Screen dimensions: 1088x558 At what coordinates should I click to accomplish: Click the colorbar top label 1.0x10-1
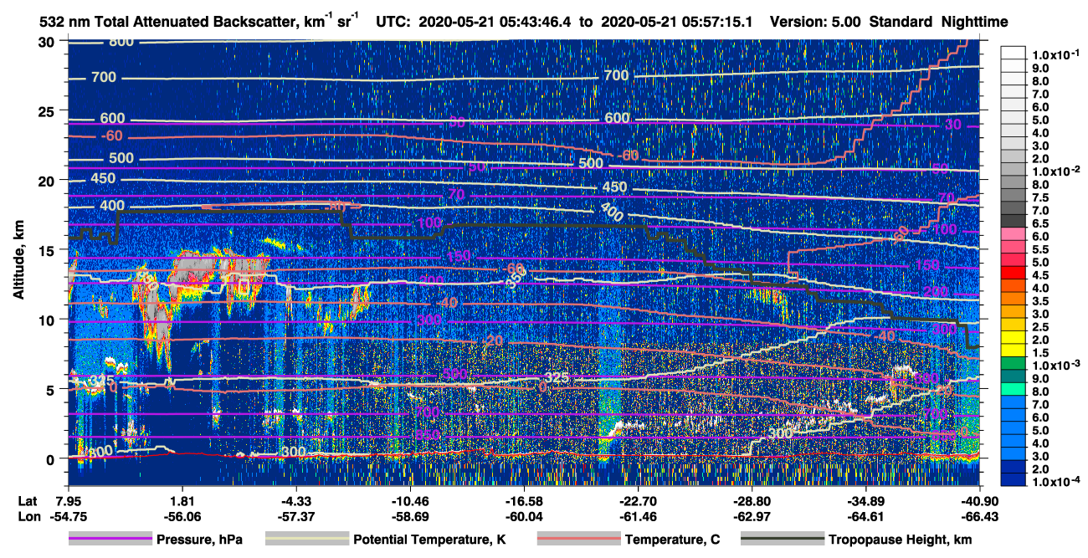click(1056, 54)
